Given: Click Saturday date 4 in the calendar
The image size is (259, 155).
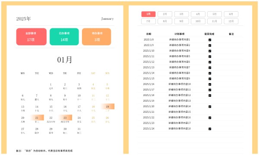Looking at the screenshot, I should click(93, 86).
